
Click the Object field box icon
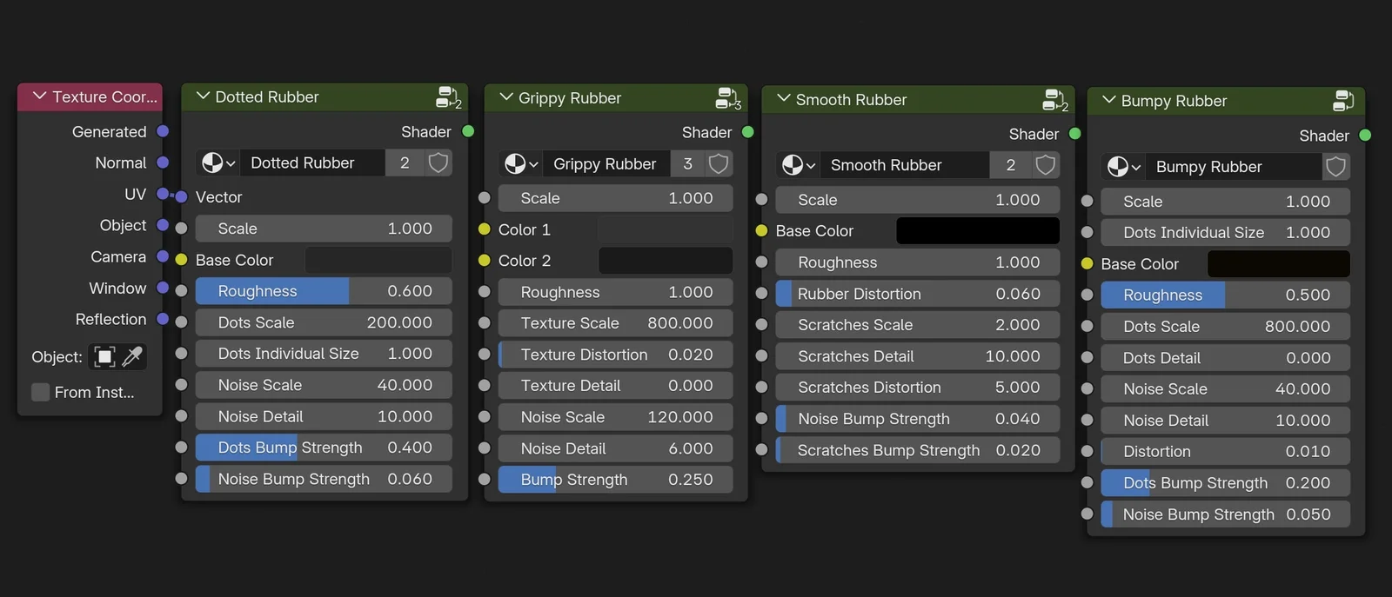point(104,356)
